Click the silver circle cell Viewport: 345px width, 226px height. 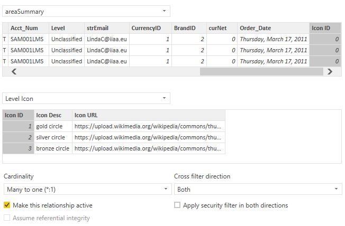[53, 137]
